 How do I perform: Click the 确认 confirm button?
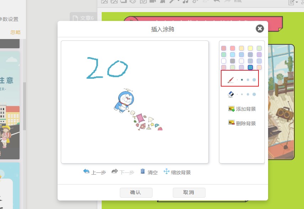136,193
